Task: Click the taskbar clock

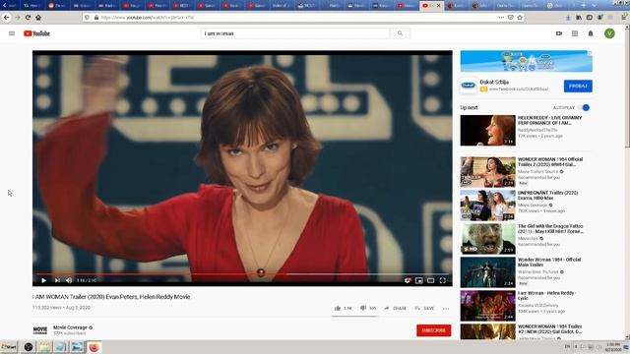Action: [x=613, y=347]
